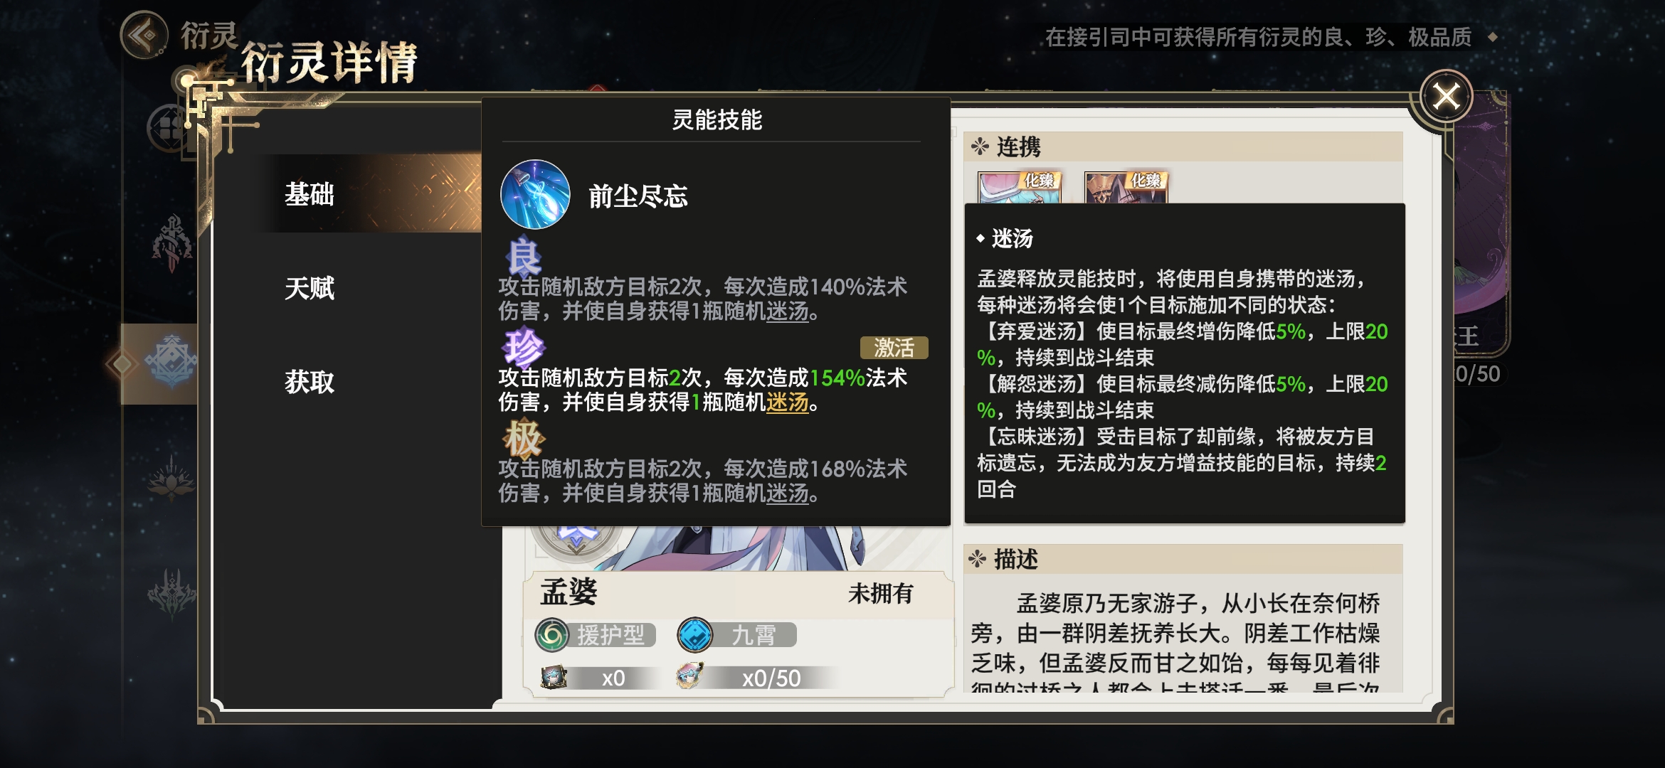Select the 良 quality tier icon
Screen dimensions: 1665x768
(x=524, y=256)
